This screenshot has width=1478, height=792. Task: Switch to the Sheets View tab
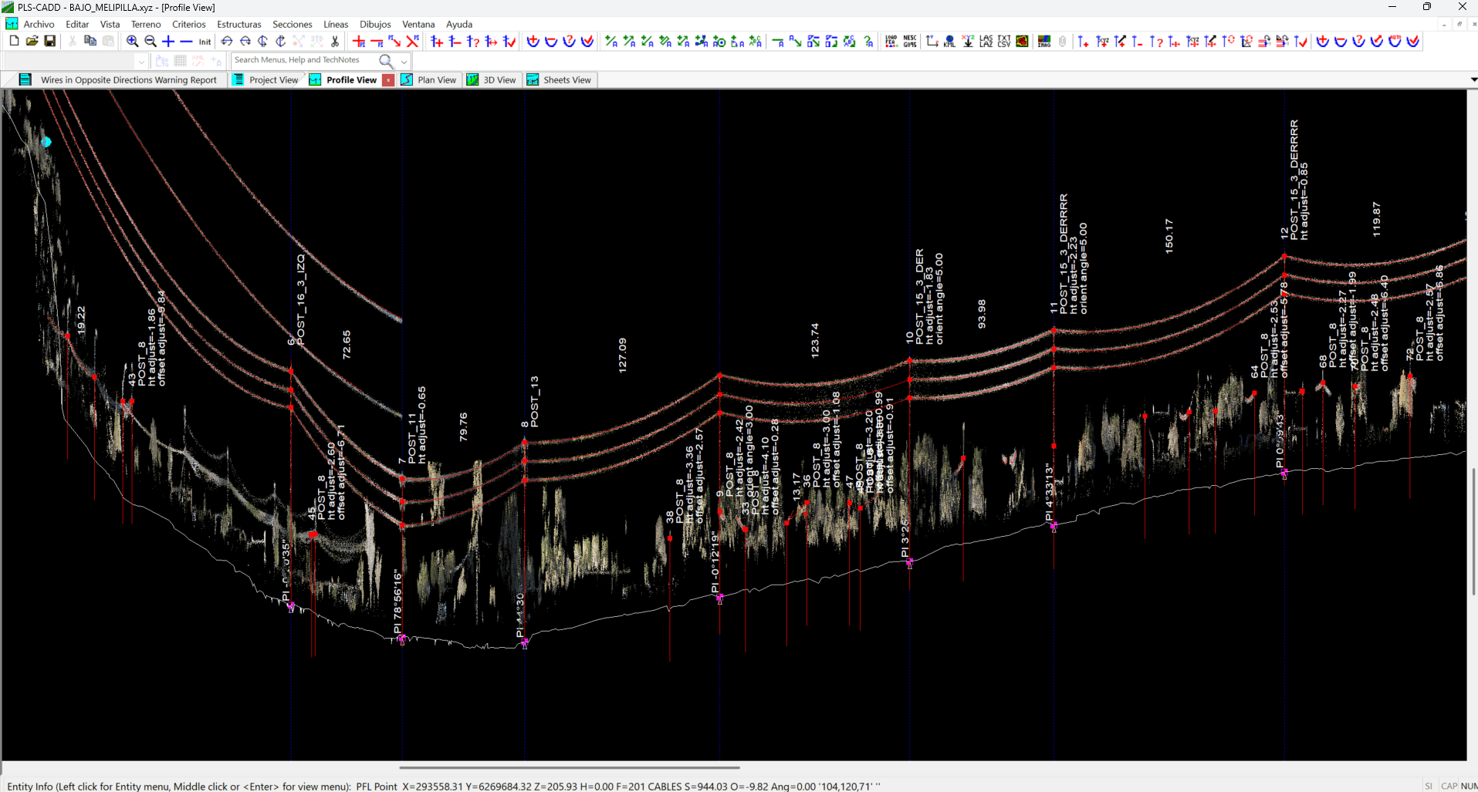(x=560, y=79)
